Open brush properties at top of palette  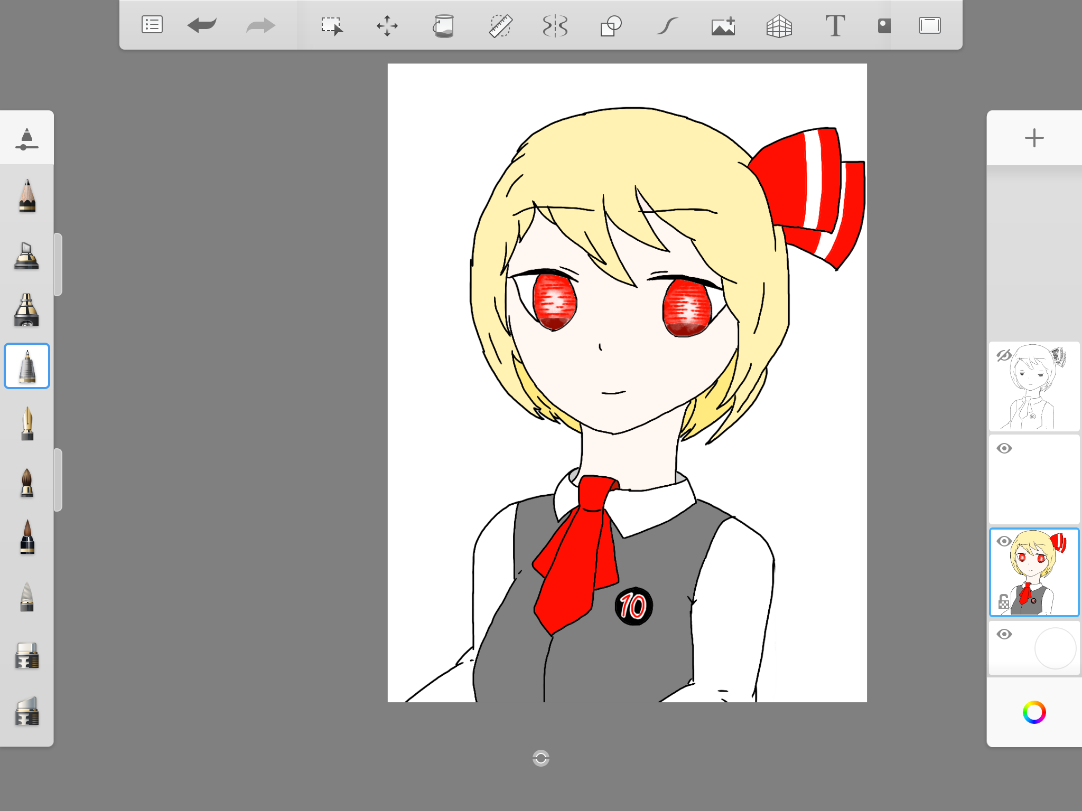27,139
